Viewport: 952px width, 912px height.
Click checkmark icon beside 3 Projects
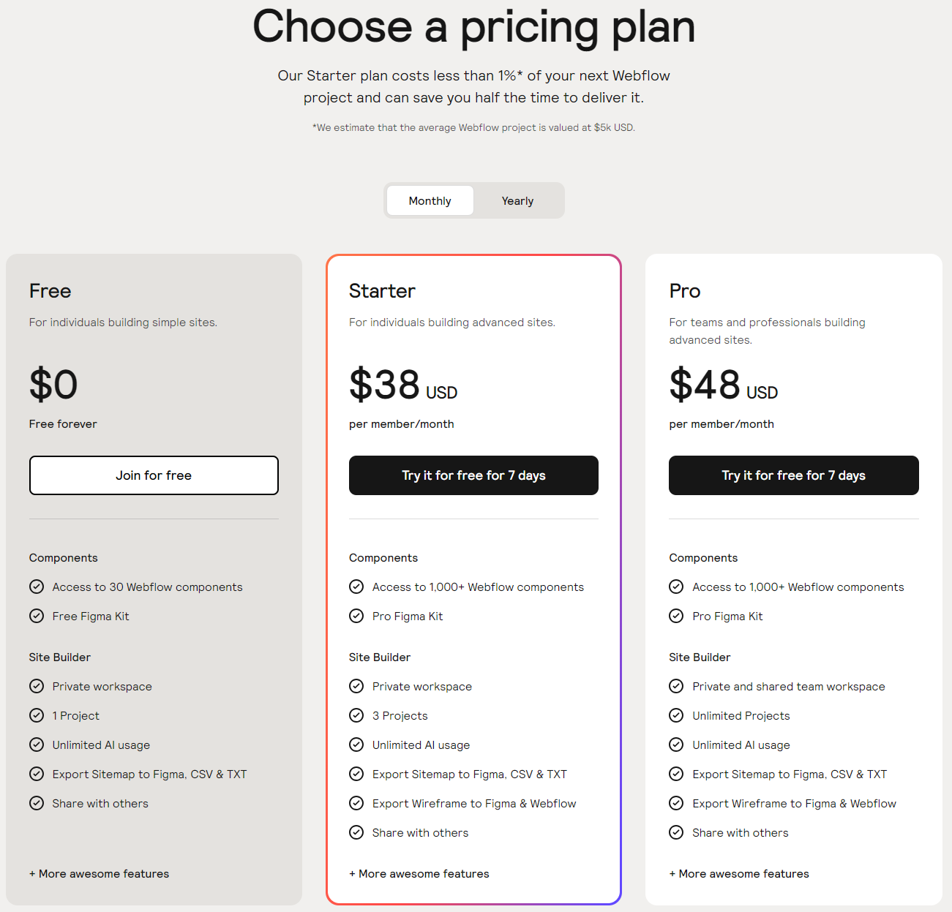pyautogui.click(x=356, y=715)
